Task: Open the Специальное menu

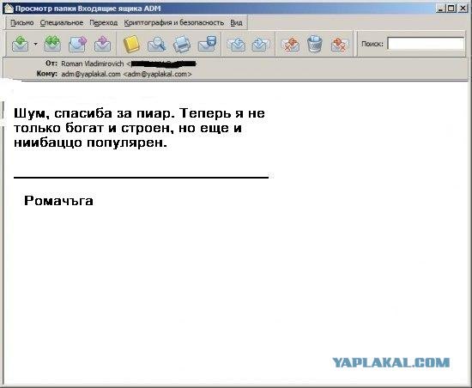Action: pos(62,23)
